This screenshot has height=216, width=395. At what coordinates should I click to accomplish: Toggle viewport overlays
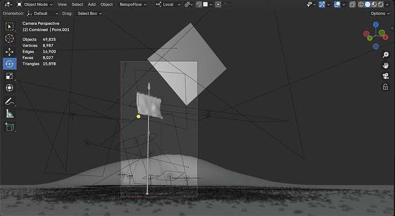point(337,4)
